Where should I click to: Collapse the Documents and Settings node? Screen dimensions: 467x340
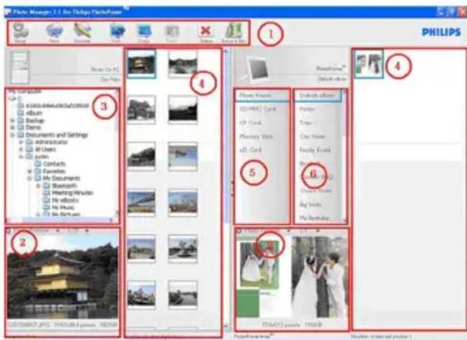(13, 135)
